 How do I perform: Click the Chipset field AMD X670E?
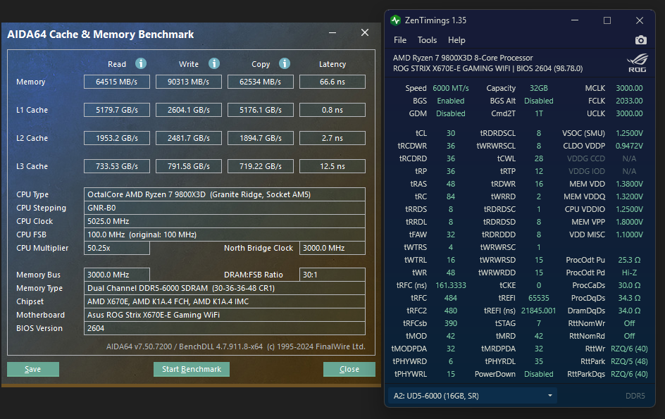(x=224, y=301)
